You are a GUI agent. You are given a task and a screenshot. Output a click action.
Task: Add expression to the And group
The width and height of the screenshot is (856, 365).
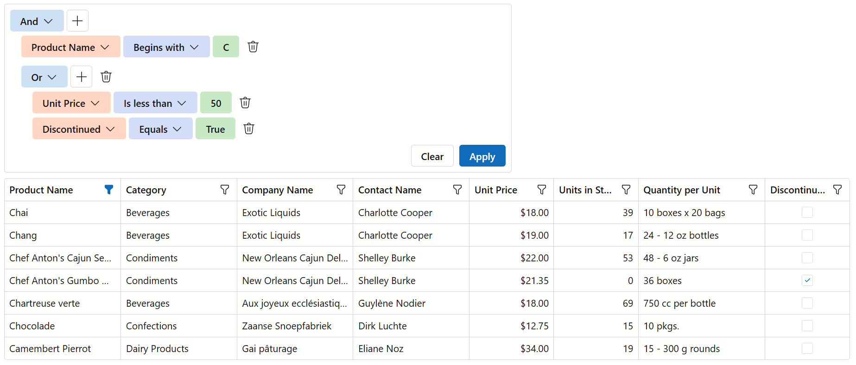pyautogui.click(x=77, y=21)
